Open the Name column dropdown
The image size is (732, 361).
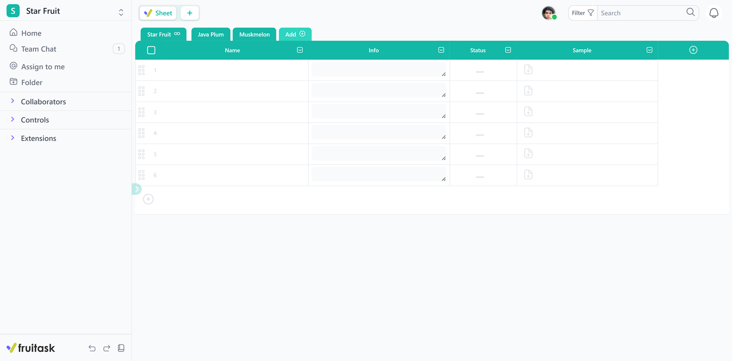300,50
